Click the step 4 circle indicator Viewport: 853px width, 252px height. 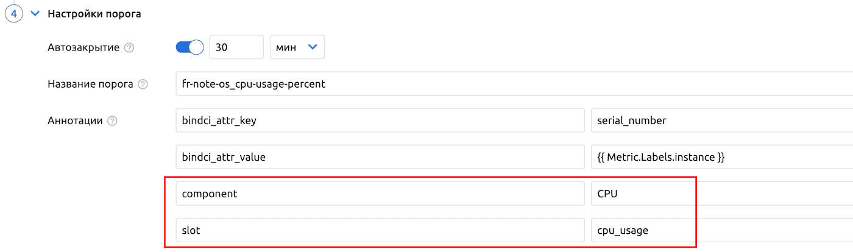click(x=13, y=13)
